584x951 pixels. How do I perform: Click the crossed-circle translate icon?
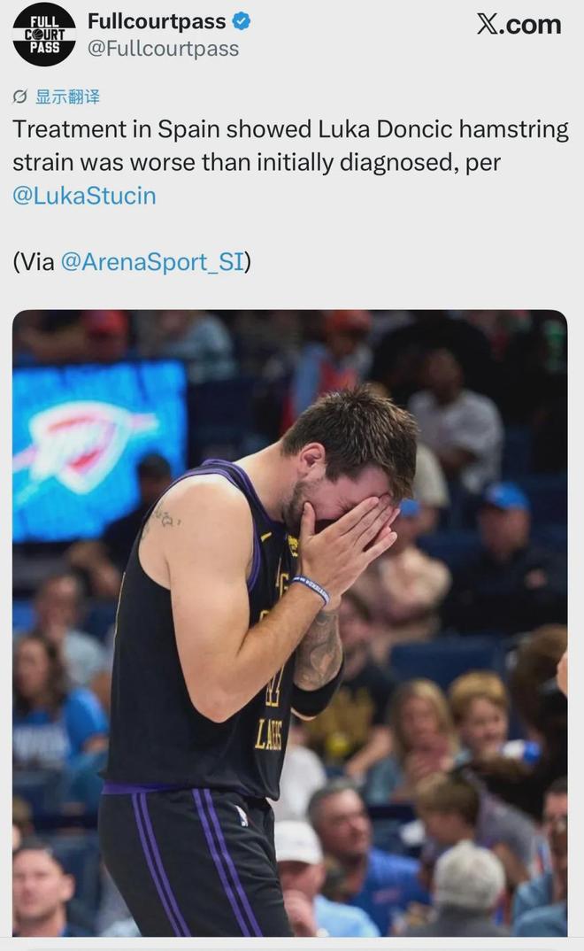[x=20, y=97]
